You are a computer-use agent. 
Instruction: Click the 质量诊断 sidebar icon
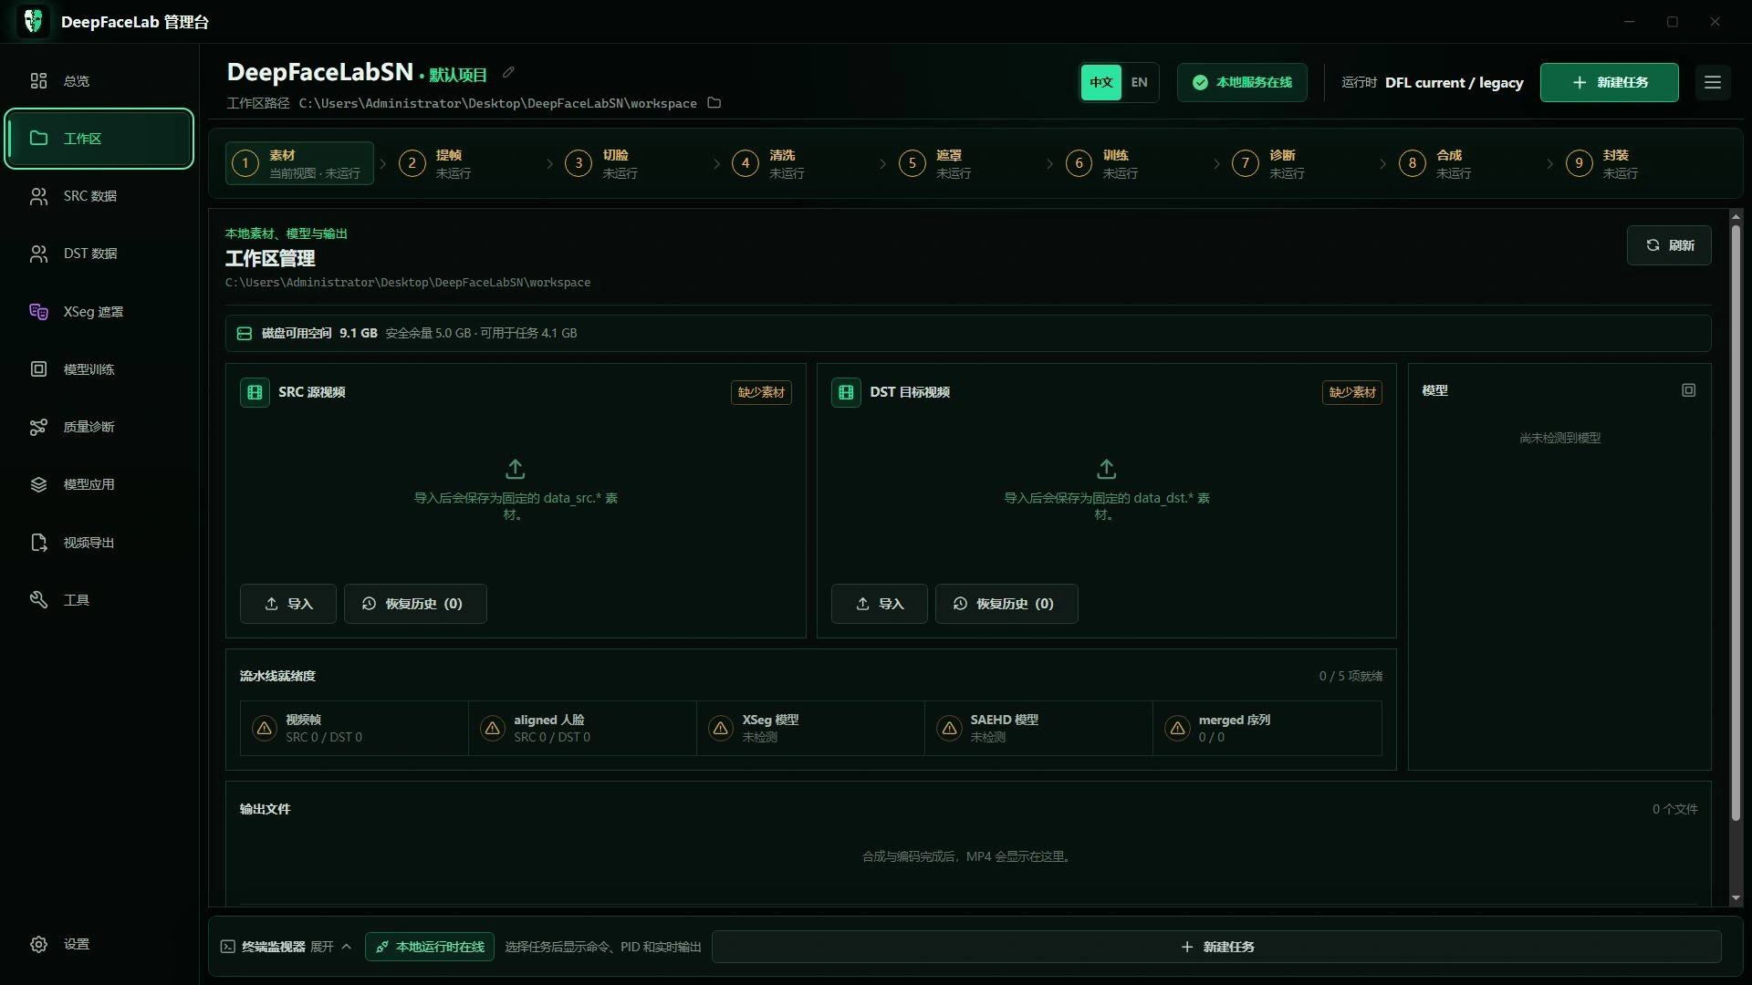pyautogui.click(x=38, y=427)
